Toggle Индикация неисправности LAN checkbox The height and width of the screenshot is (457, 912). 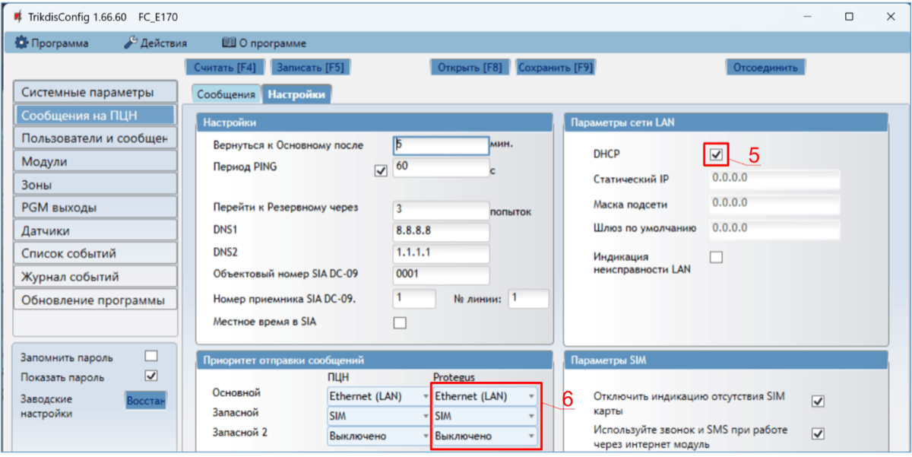[716, 258]
